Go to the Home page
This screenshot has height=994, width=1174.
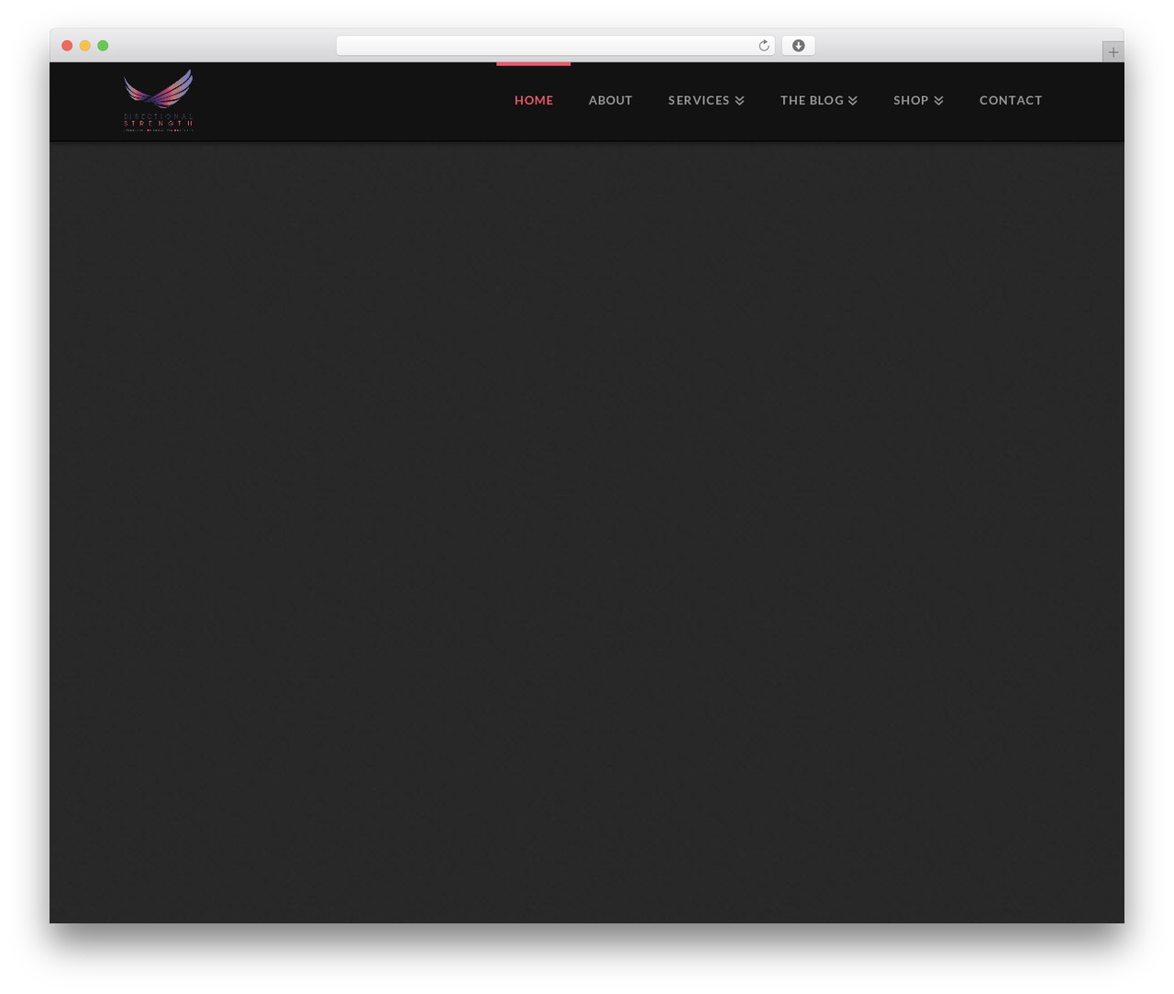(x=534, y=100)
